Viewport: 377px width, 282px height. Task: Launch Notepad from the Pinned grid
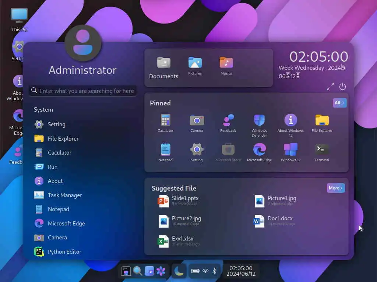click(165, 152)
